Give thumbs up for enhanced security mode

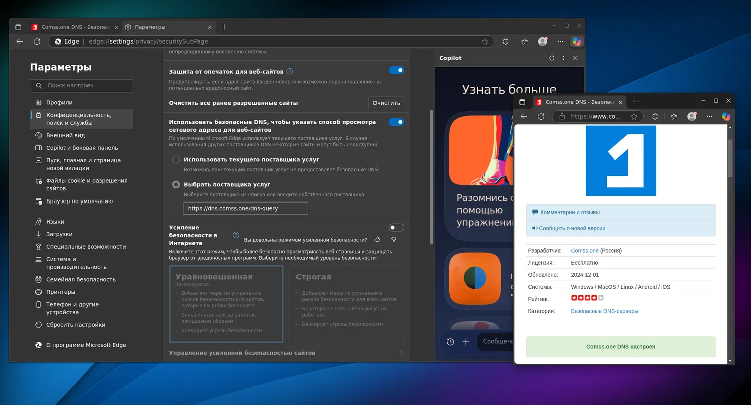tap(378, 240)
